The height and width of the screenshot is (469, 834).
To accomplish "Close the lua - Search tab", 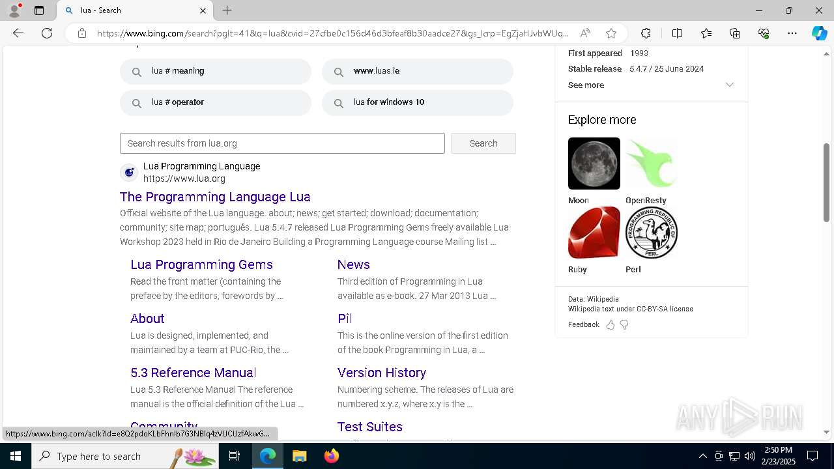I will (203, 10).
